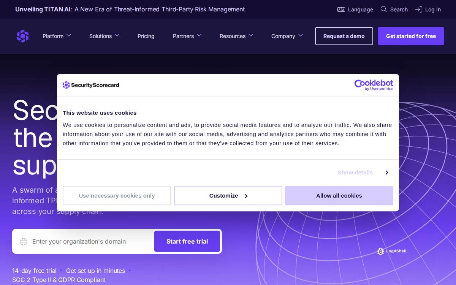Click the 14-day free trial text
456x285 pixels.
pyautogui.click(x=34, y=271)
